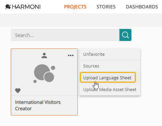Select Upload Language Sheet option
Viewport: 162px width, 126px height.
tap(108, 78)
